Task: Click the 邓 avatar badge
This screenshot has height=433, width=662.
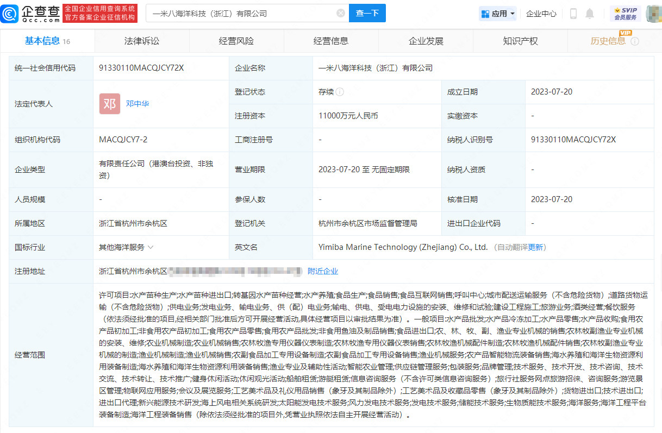Action: pos(109,104)
